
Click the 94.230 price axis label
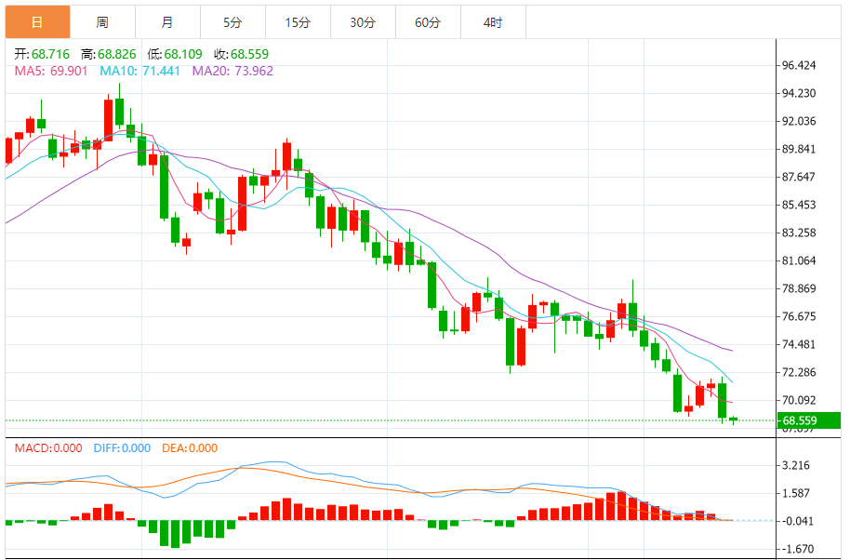point(799,93)
